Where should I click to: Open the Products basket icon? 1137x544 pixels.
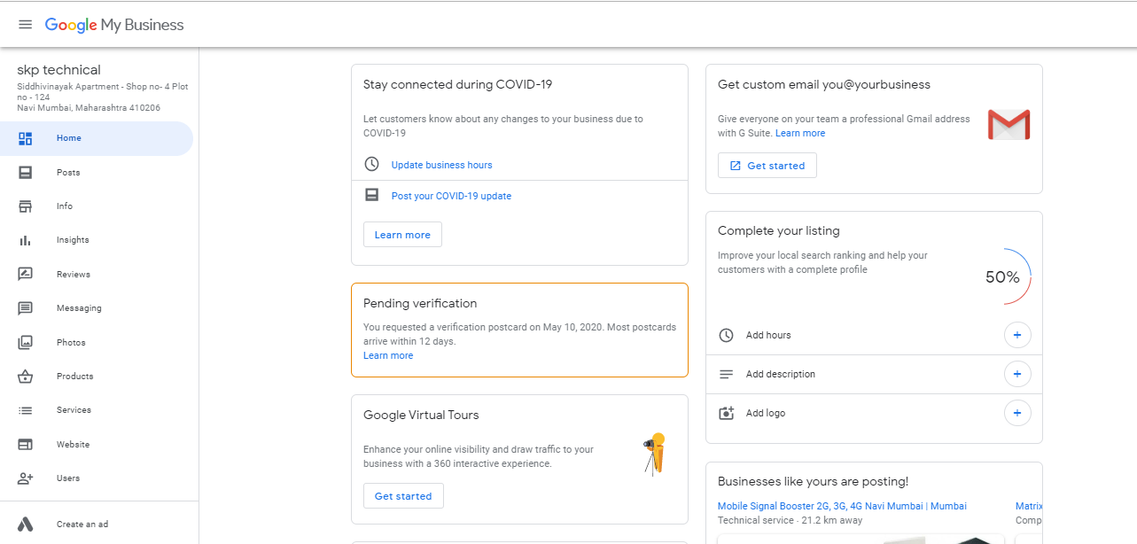pyautogui.click(x=26, y=377)
